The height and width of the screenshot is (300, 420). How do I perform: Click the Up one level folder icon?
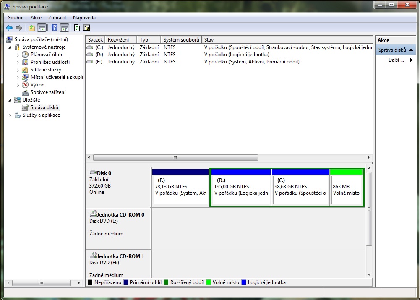tap(32, 28)
